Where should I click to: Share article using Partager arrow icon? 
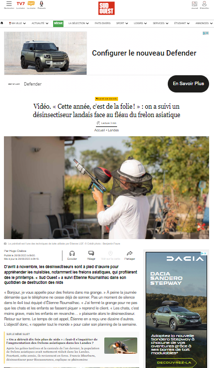coord(129,253)
